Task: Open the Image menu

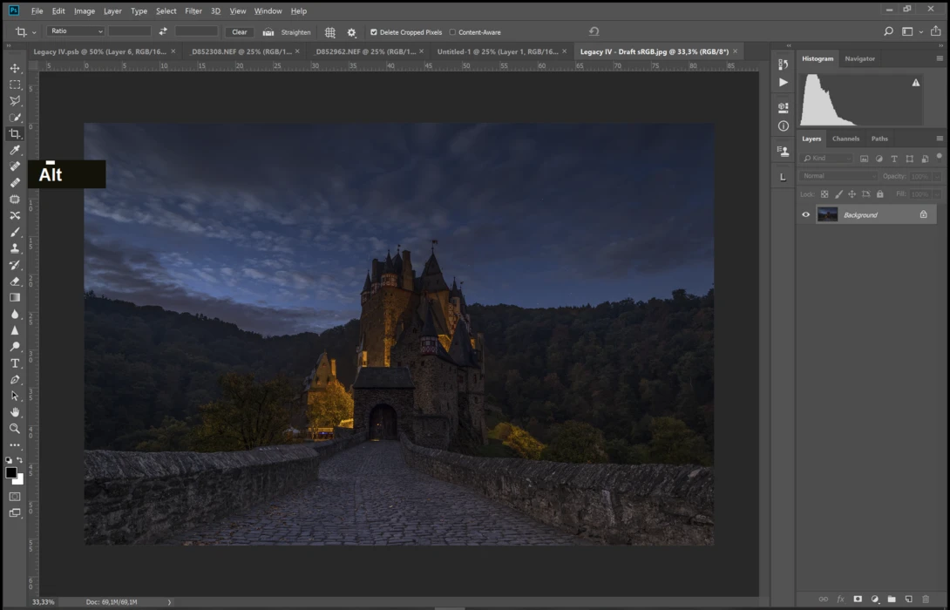Action: (x=85, y=11)
